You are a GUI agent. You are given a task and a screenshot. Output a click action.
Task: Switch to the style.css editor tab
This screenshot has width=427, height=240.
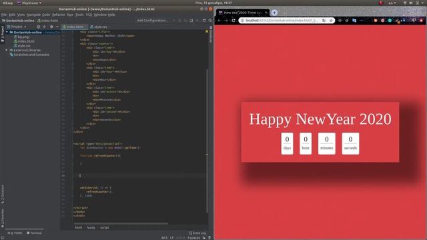click(99, 27)
